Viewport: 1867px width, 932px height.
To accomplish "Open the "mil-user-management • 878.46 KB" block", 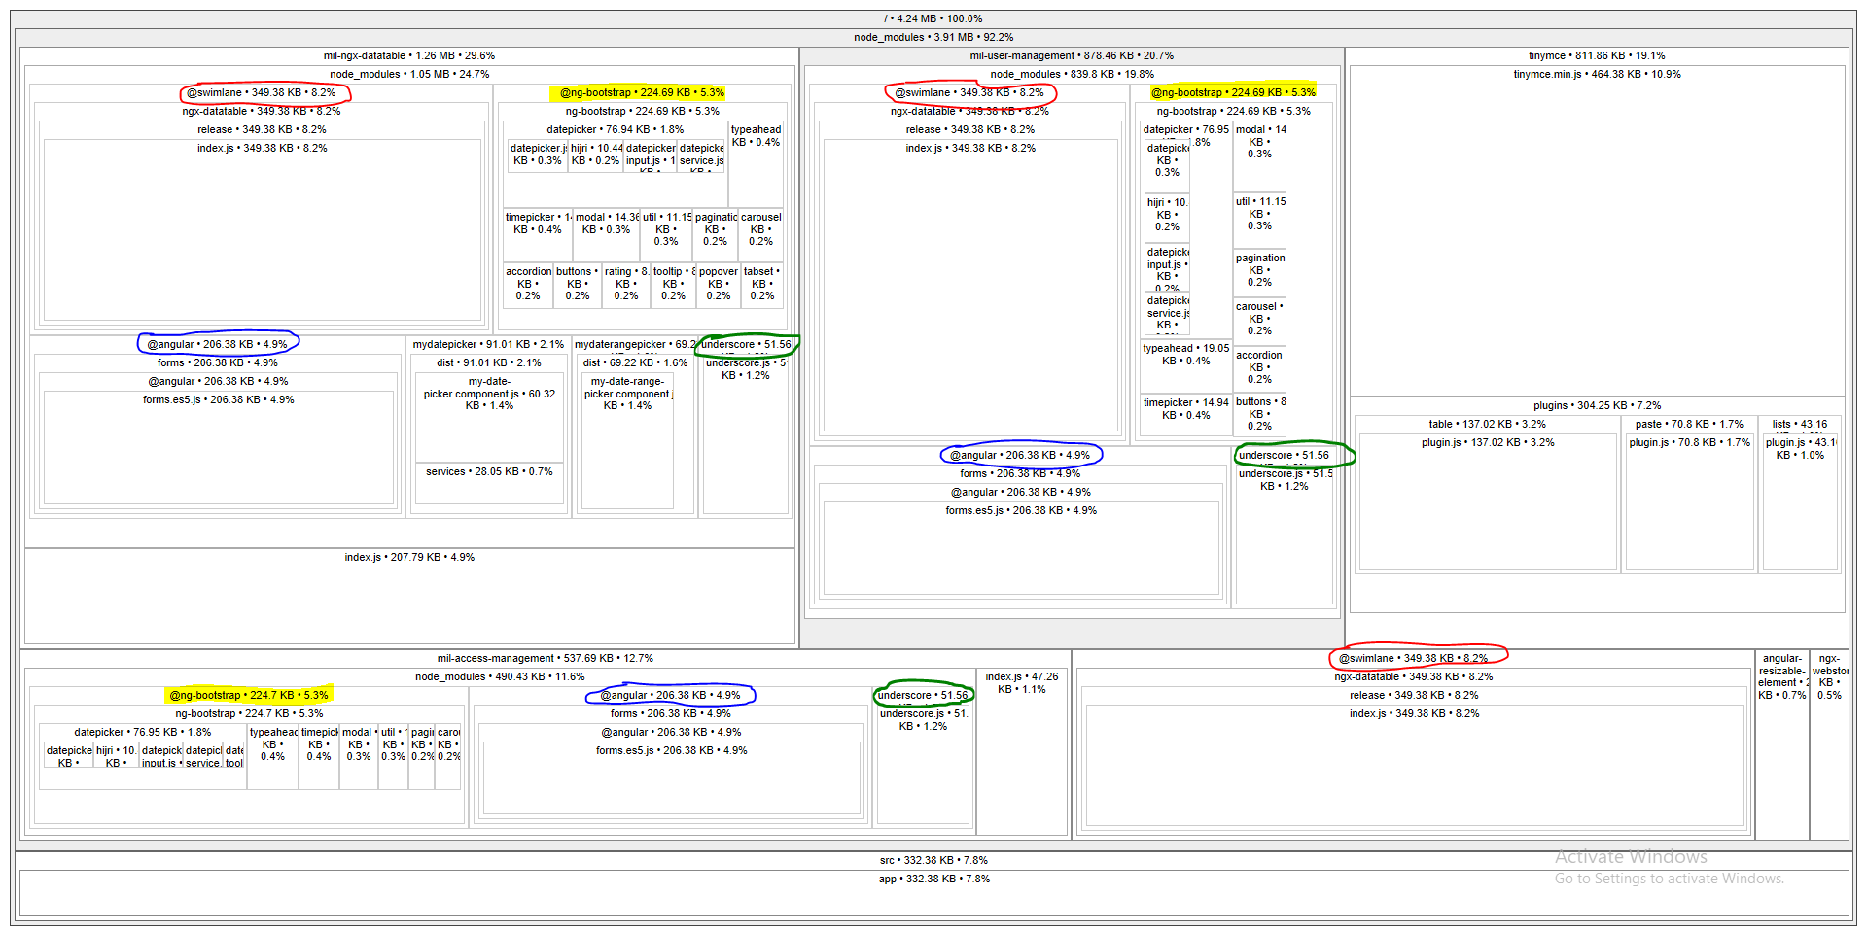I will coord(1072,55).
